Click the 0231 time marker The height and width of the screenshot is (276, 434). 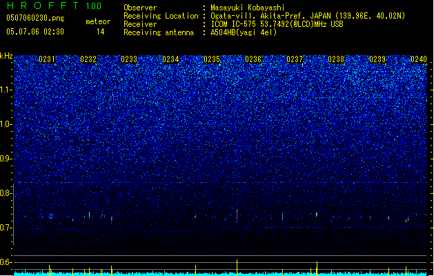[47, 59]
